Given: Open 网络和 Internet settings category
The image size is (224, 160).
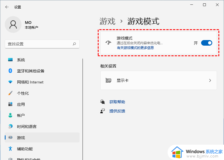Looking at the screenshot, I should tap(42, 82).
